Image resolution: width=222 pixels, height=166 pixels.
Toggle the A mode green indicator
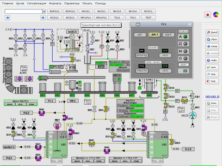185,36
